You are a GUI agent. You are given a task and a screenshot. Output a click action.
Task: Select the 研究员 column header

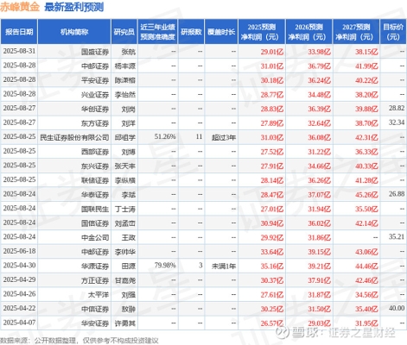[x=124, y=32]
